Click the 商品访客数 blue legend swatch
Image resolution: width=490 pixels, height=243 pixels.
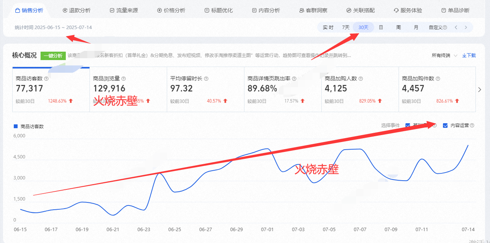[16, 126]
